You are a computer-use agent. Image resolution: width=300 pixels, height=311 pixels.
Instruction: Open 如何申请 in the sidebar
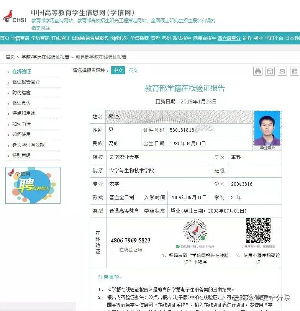[21, 124]
